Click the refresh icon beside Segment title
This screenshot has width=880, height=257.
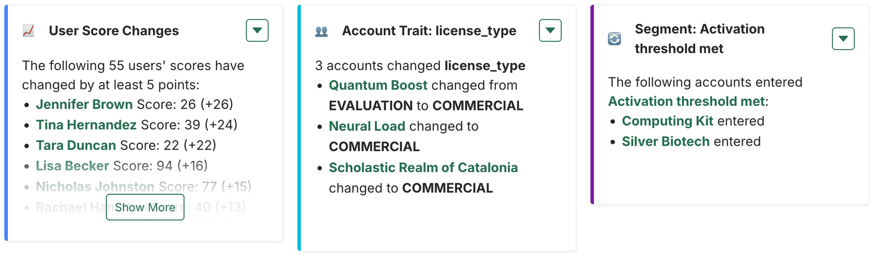point(614,39)
